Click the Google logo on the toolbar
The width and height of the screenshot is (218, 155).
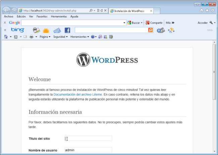pyautogui.click(x=14, y=23)
